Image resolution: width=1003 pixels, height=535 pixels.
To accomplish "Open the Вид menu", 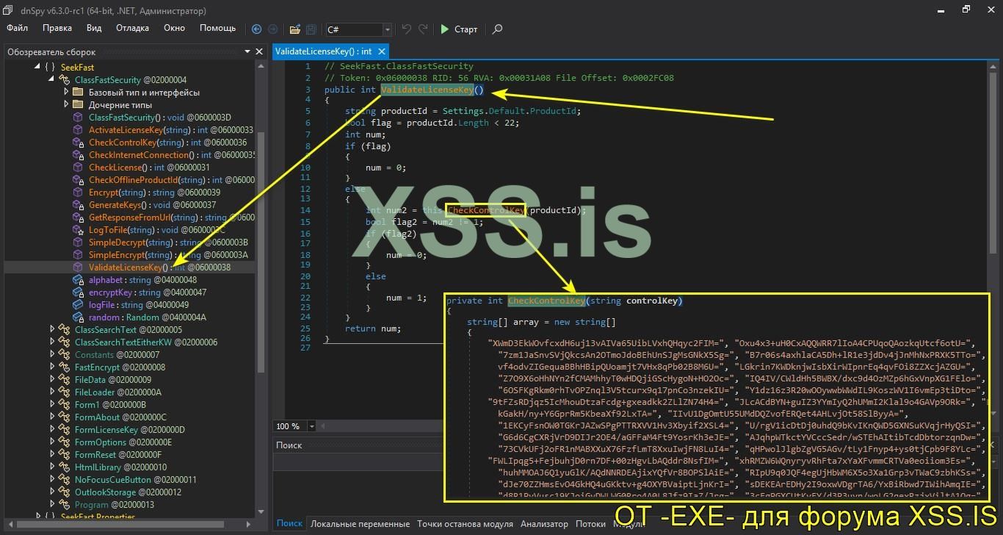I will [94, 28].
